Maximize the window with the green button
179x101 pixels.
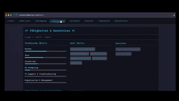11,15
